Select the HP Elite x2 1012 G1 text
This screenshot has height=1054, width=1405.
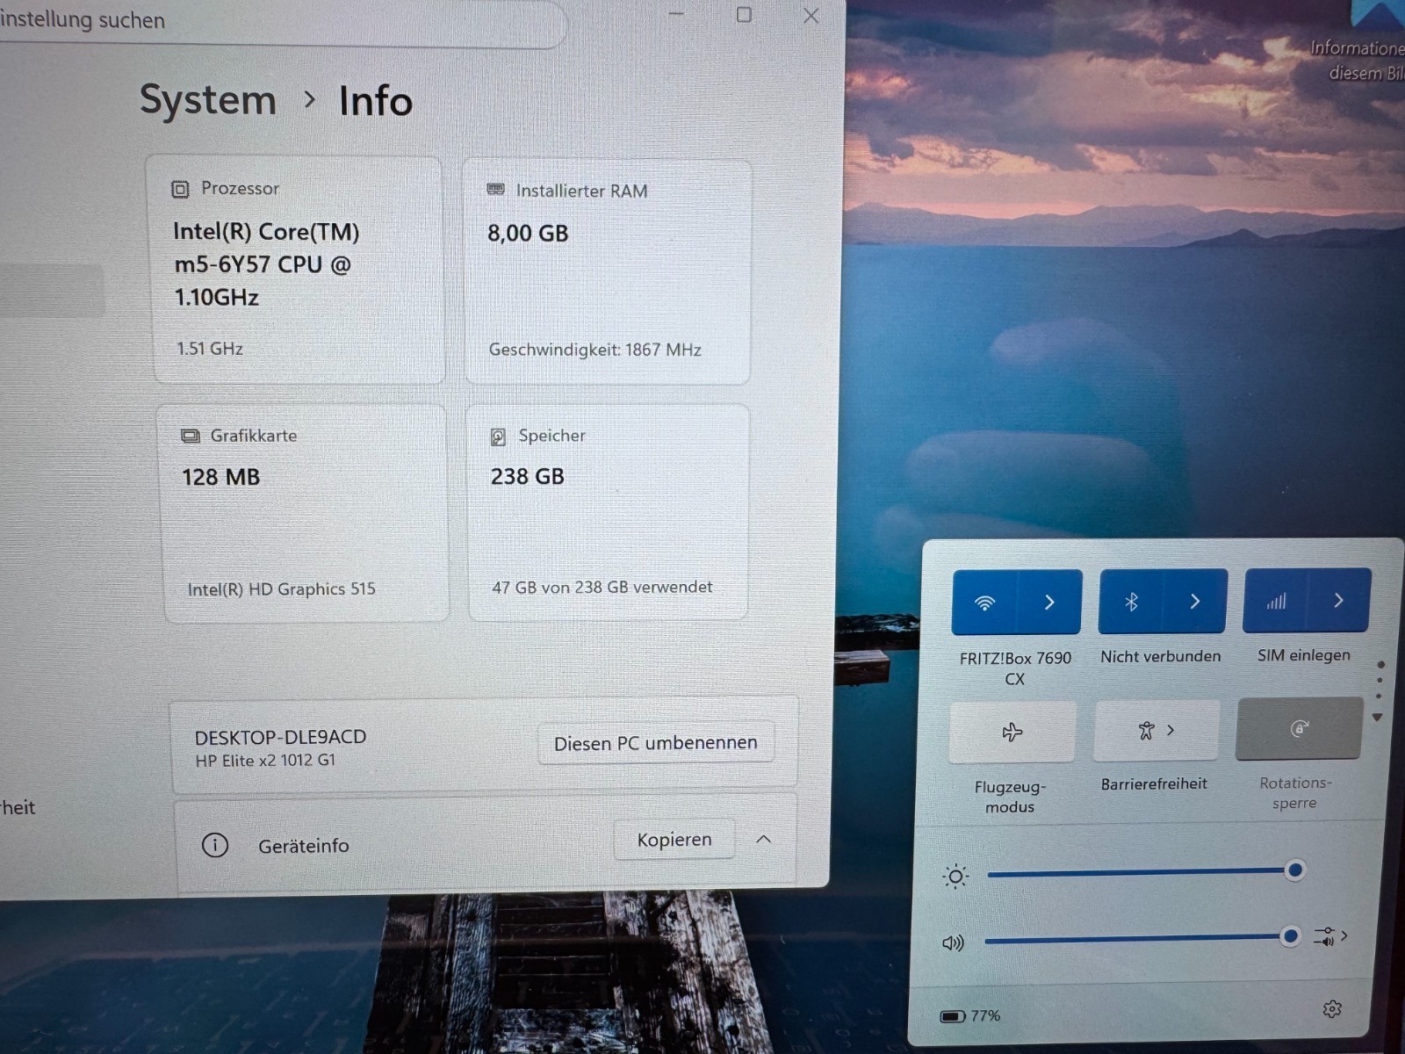[265, 761]
